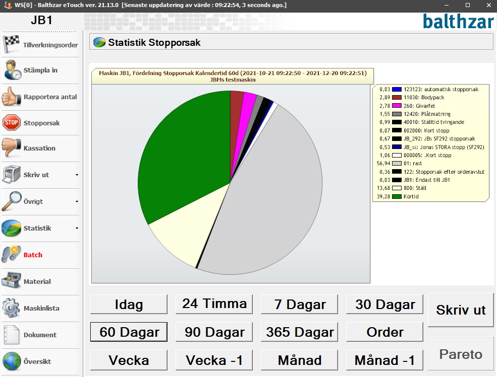Click the toolbox Material icon
Viewport: 497px width, 377px height.
[x=12, y=281]
